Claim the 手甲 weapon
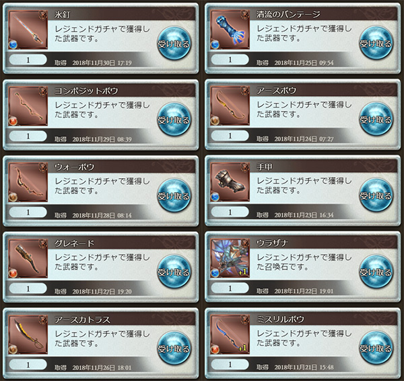Screen dimensions: 404x381 click(x=376, y=196)
